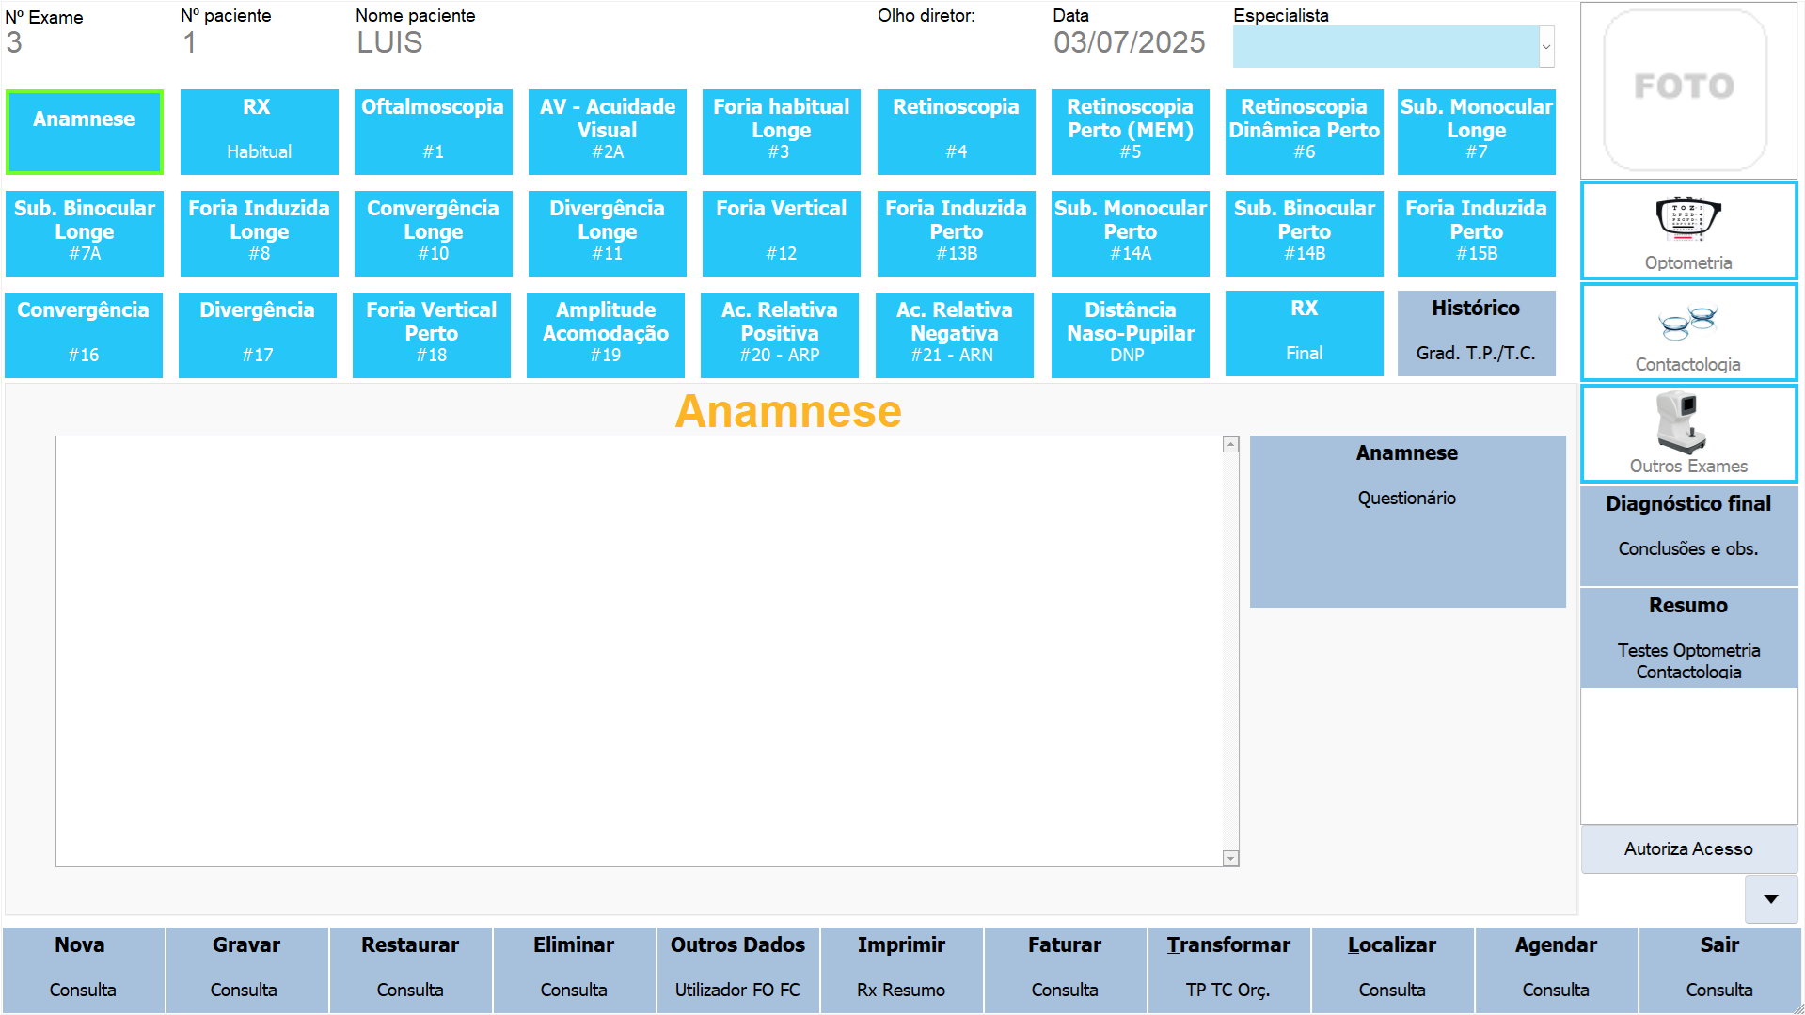Open the Anamnese Questionário panel
This screenshot has width=1805, height=1015.
(x=1406, y=520)
